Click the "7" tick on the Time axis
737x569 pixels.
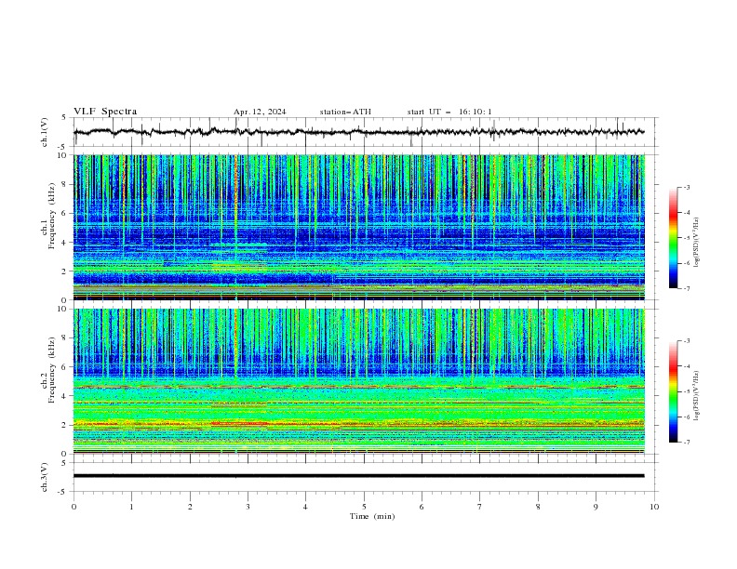click(x=480, y=507)
